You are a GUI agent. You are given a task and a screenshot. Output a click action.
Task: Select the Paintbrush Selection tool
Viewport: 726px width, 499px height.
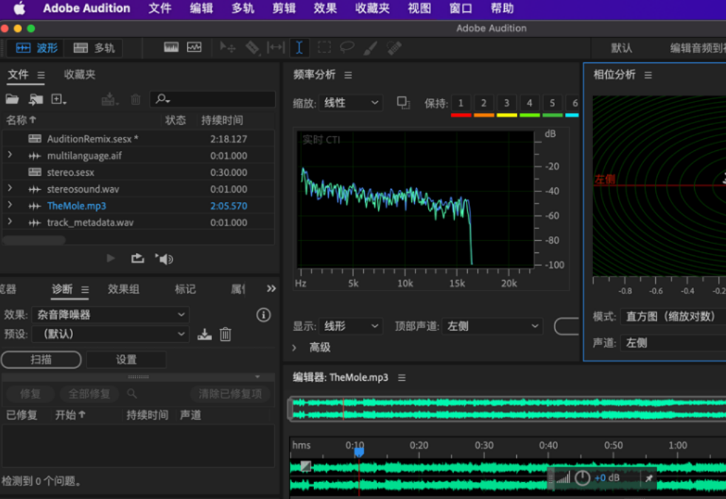click(x=369, y=47)
